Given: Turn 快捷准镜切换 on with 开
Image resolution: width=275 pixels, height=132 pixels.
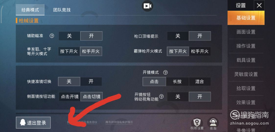Looking at the screenshot, I should tap(91, 82).
